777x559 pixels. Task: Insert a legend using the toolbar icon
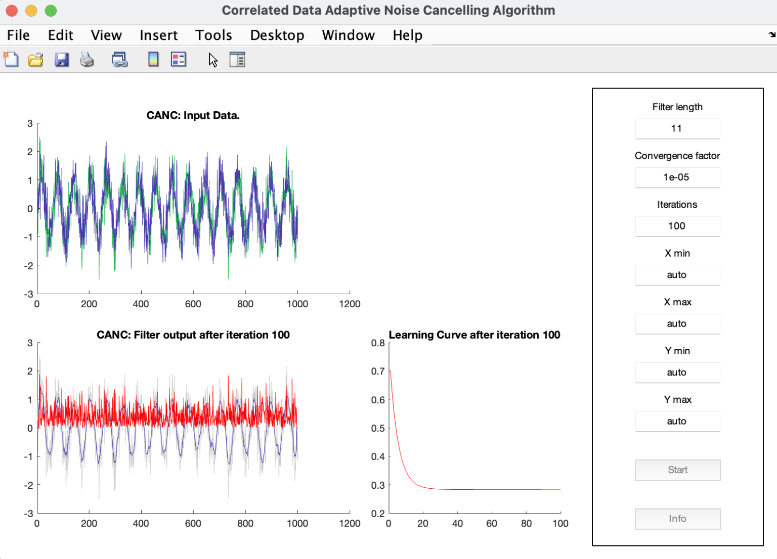coord(179,60)
